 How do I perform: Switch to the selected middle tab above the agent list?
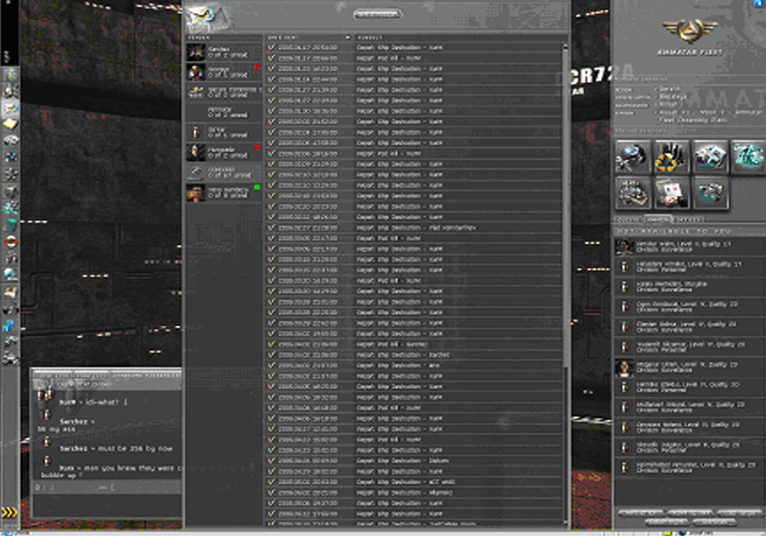click(658, 220)
